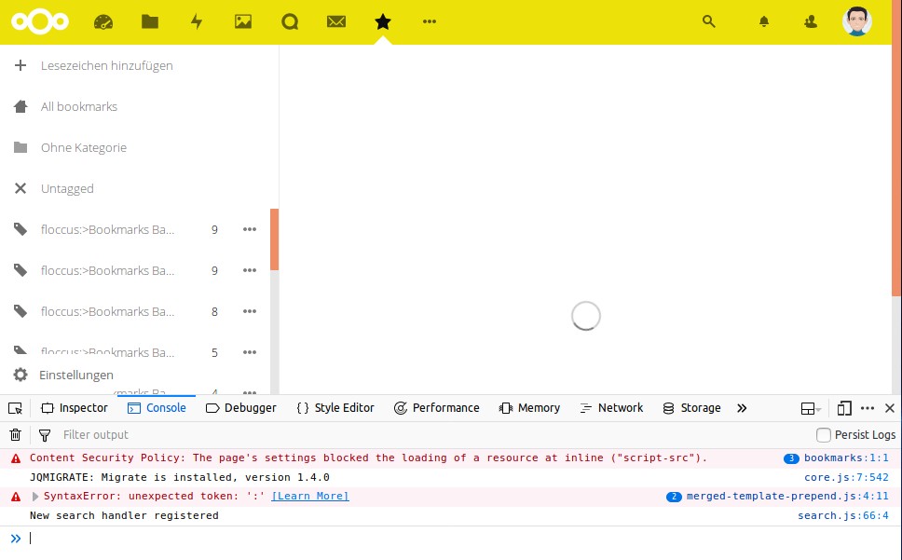Image resolution: width=902 pixels, height=560 pixels.
Task: Open the Files app from the top bar
Action: coord(150,20)
